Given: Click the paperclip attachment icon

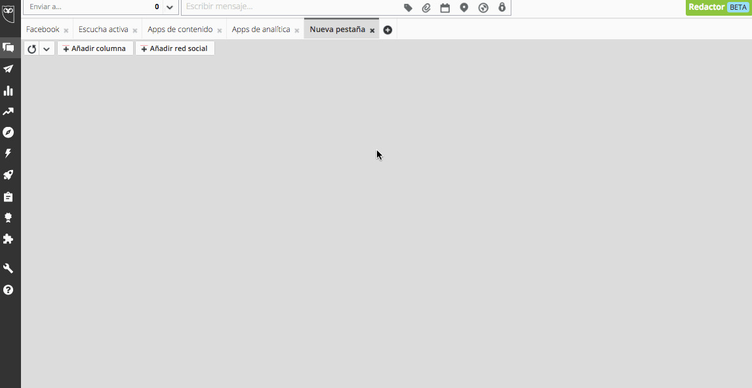Looking at the screenshot, I should click(426, 8).
